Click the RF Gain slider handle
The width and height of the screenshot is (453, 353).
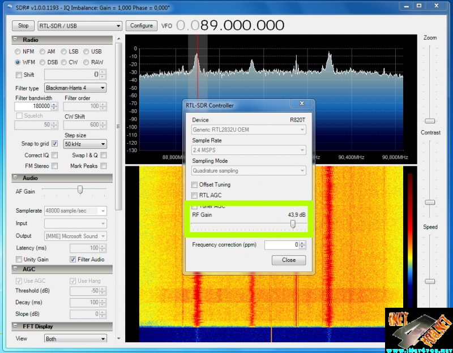click(x=293, y=224)
